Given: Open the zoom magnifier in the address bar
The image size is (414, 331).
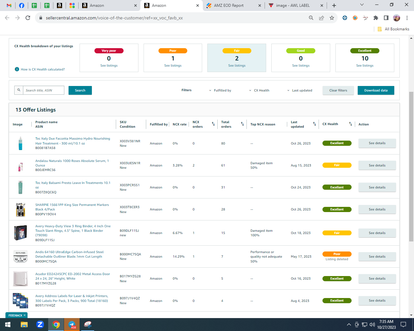Looking at the screenshot, I should pyautogui.click(x=311, y=18).
